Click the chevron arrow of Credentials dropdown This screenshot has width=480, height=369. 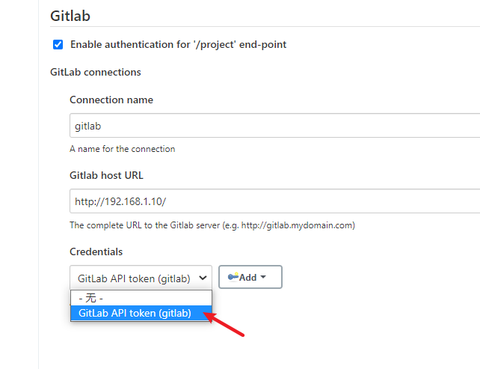203,278
